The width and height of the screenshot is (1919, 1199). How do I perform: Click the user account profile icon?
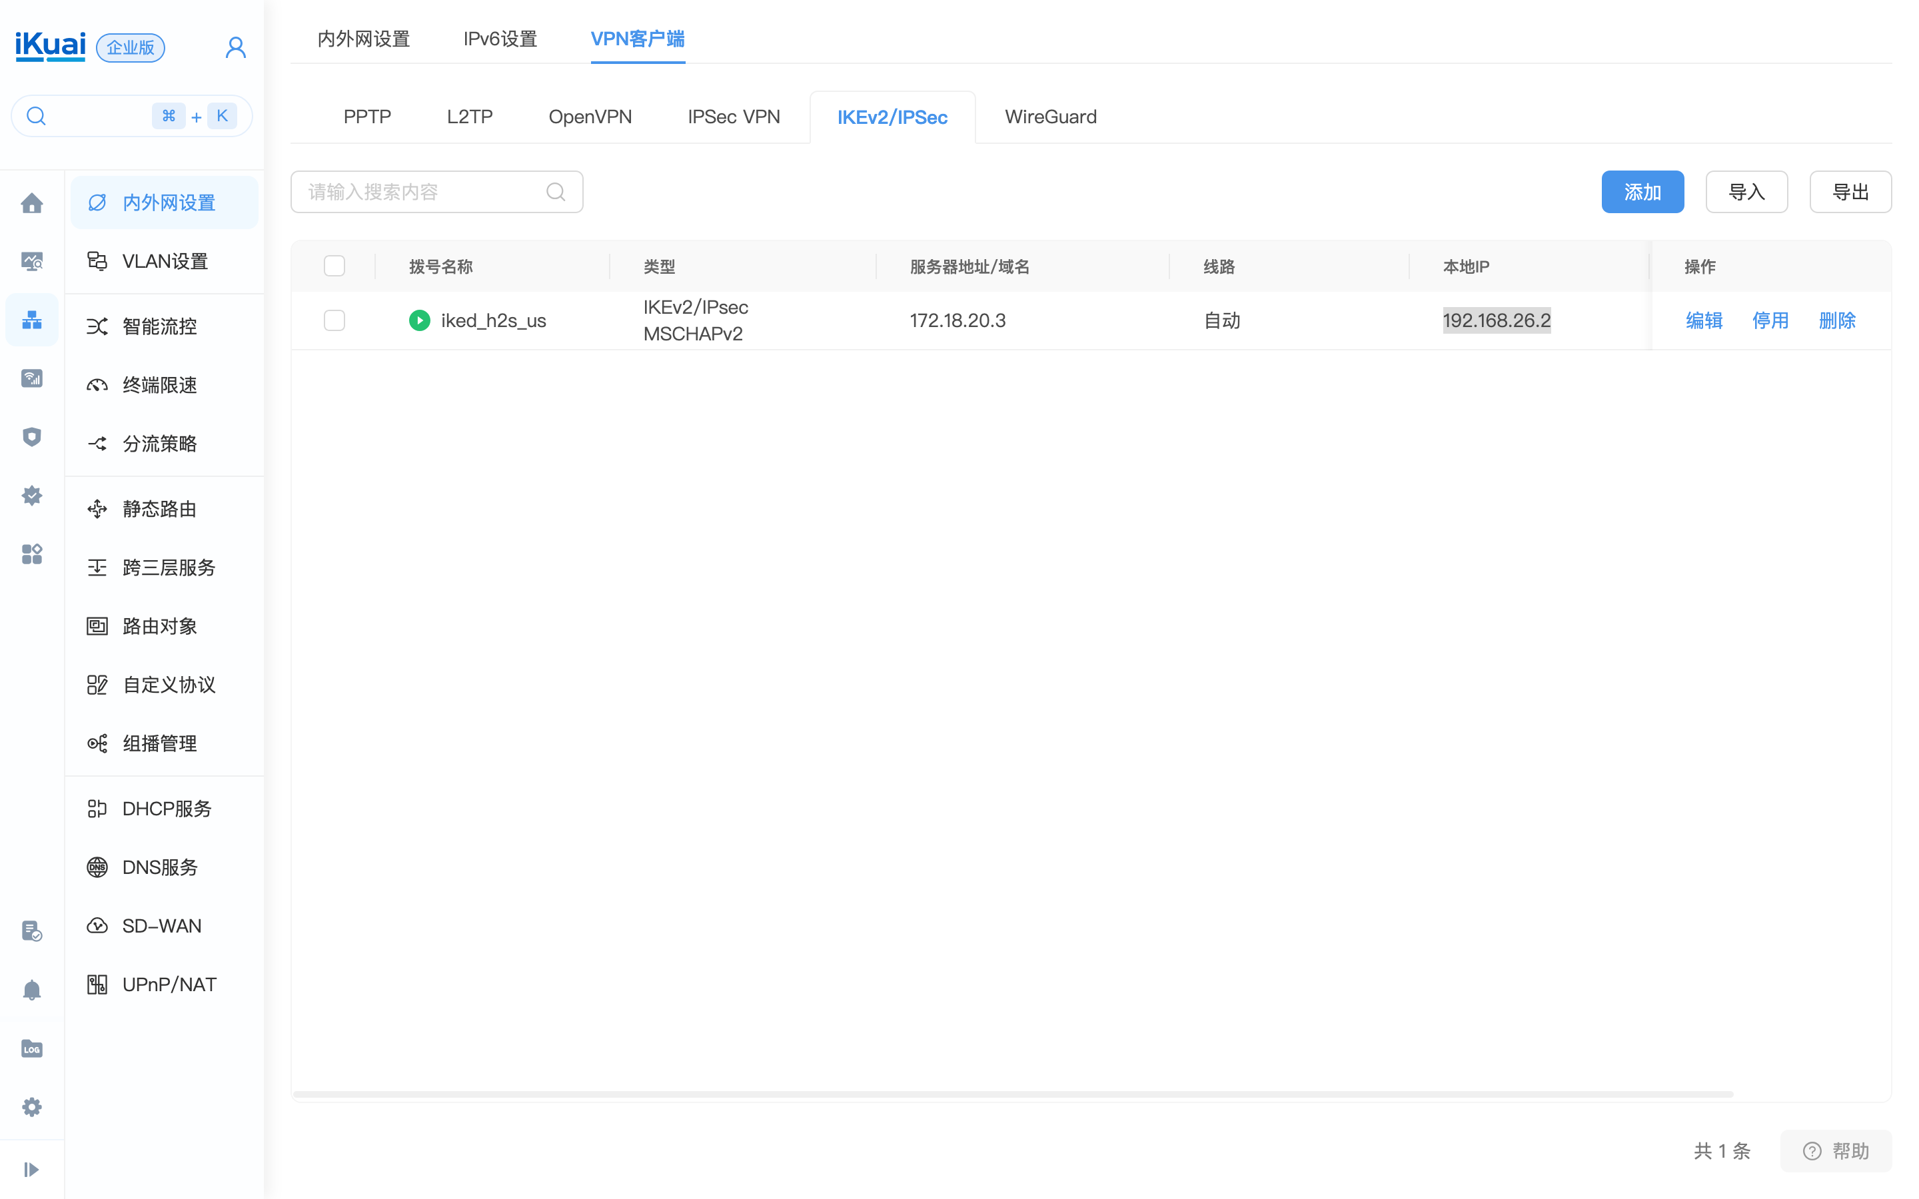click(235, 47)
